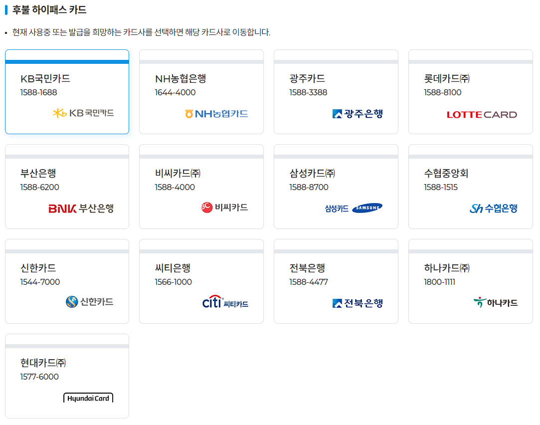540x425 pixels.
Task: Click phone number 1588-4000
Action: pyautogui.click(x=175, y=187)
